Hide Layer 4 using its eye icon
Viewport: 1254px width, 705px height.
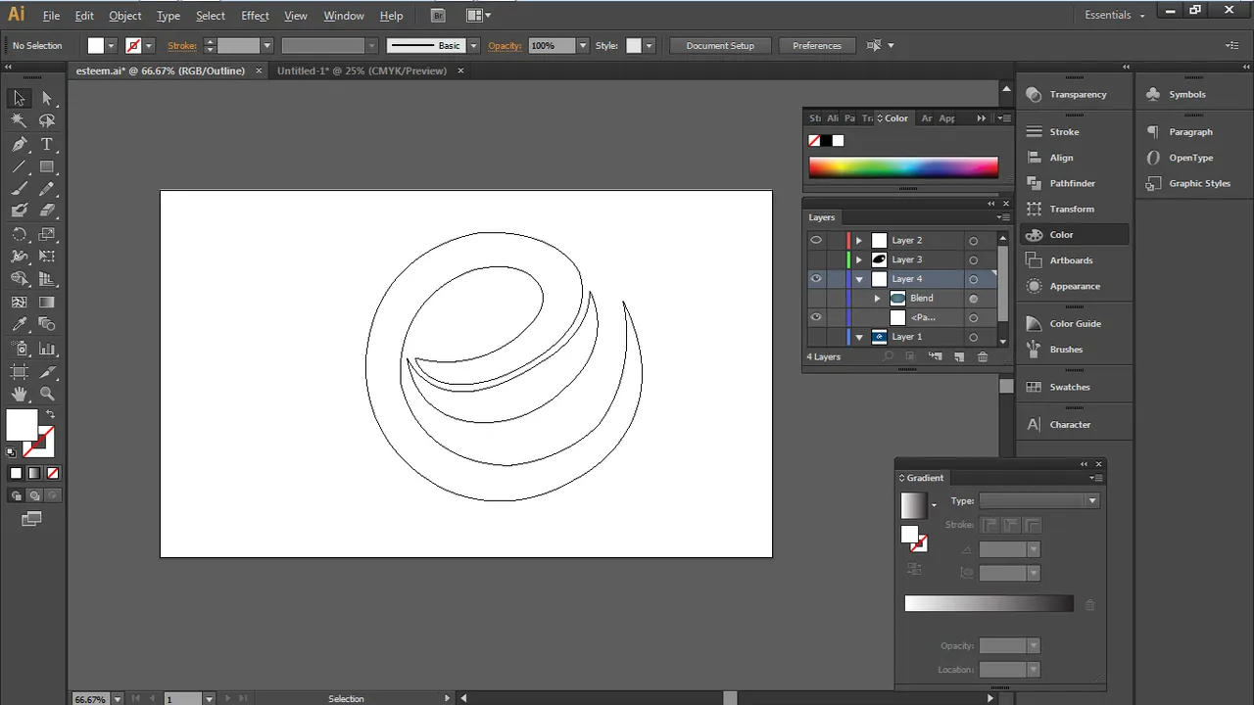(815, 279)
